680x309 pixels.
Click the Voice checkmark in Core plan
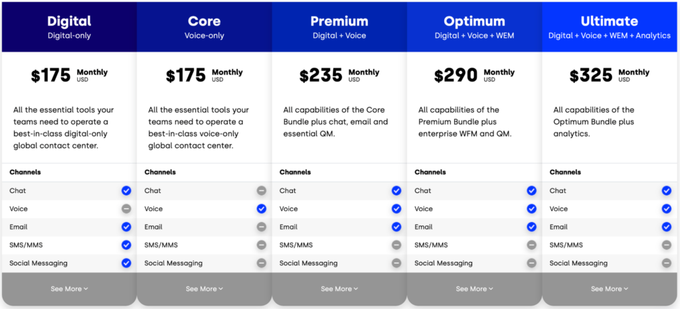click(x=261, y=209)
